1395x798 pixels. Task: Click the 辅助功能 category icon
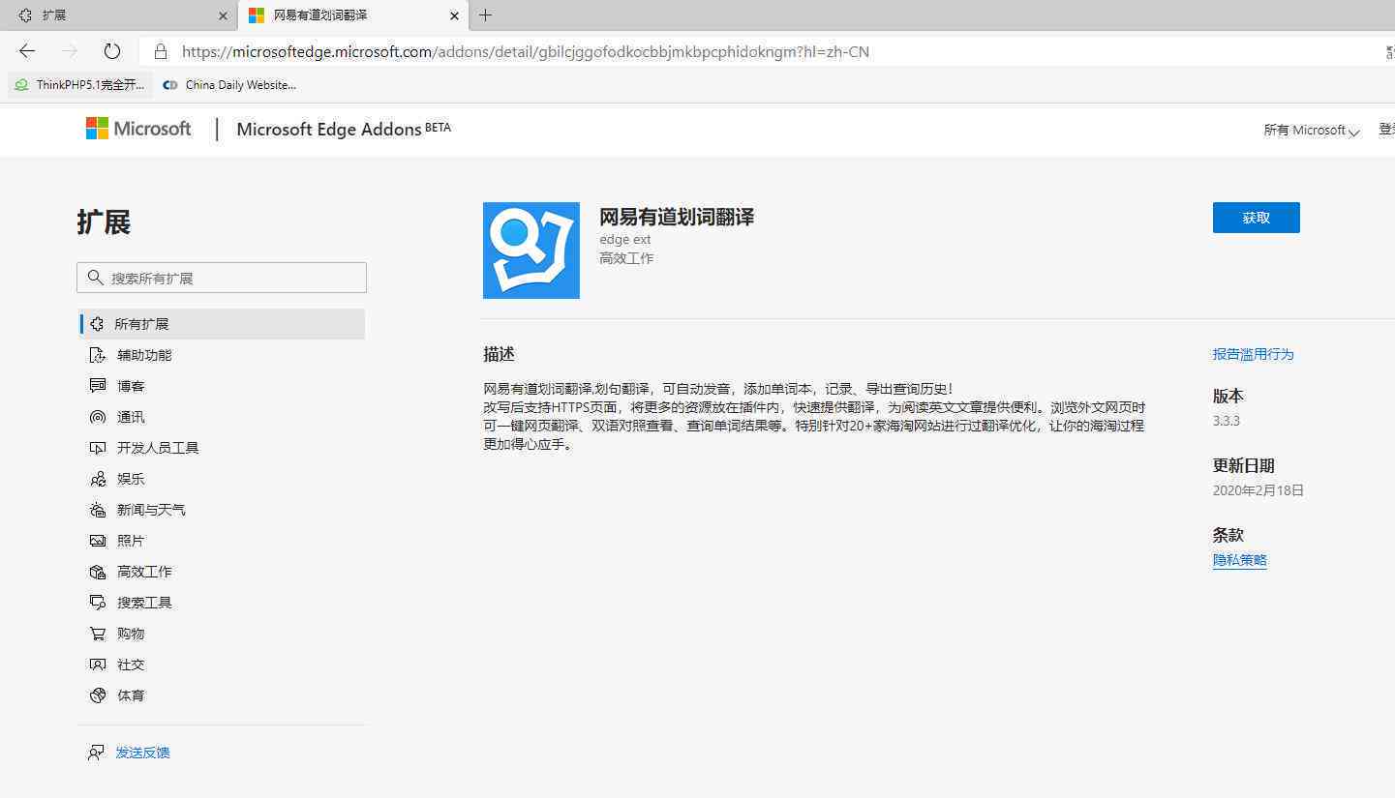[97, 355]
